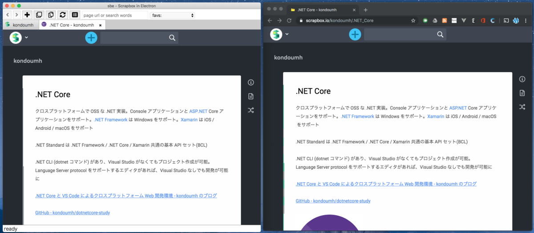
Task: Open the grey V extension icon in Chrome
Action: point(464,20)
